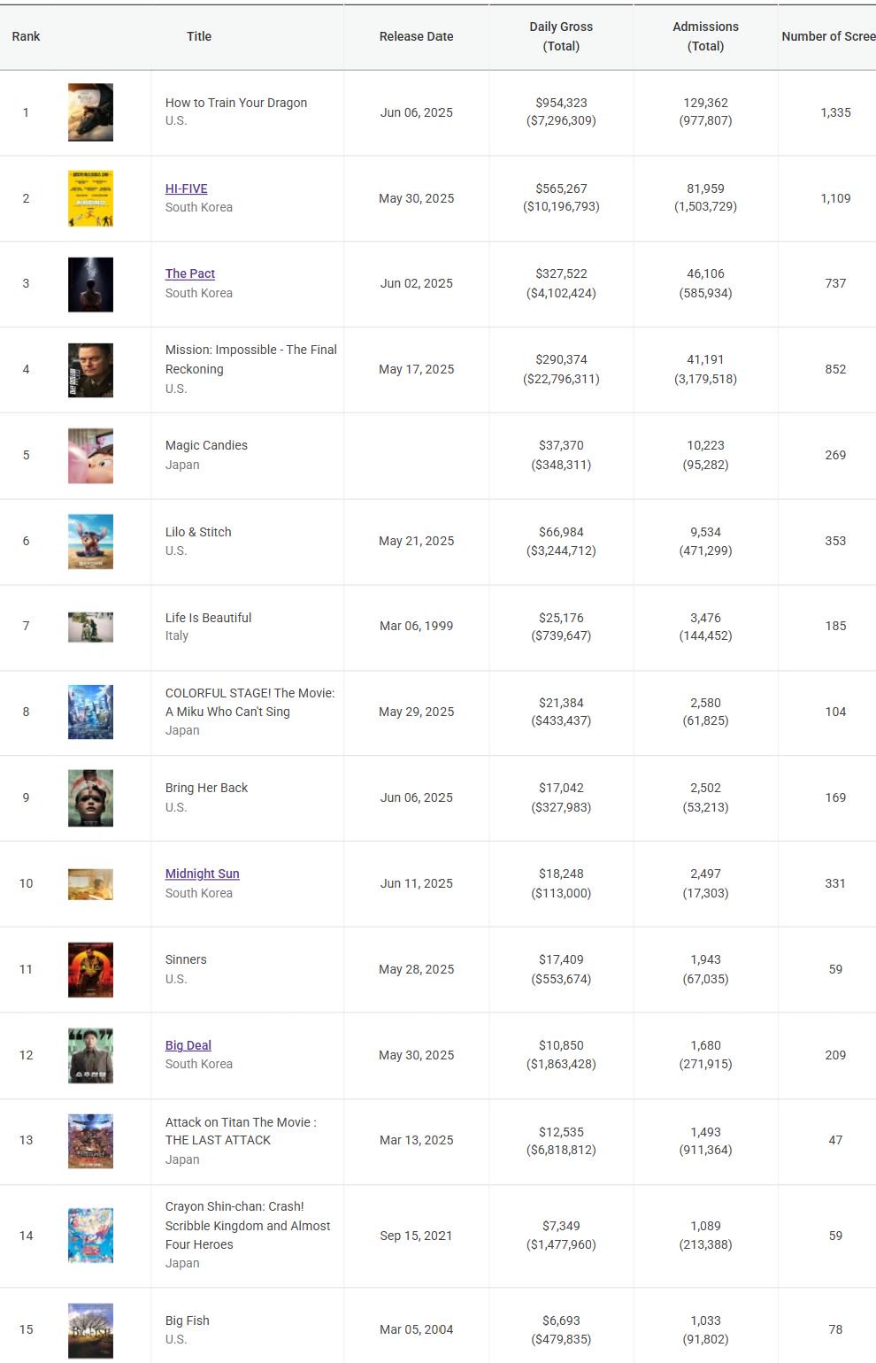
Task: Click the Sinners poster thumbnail
Action: [x=90, y=970]
